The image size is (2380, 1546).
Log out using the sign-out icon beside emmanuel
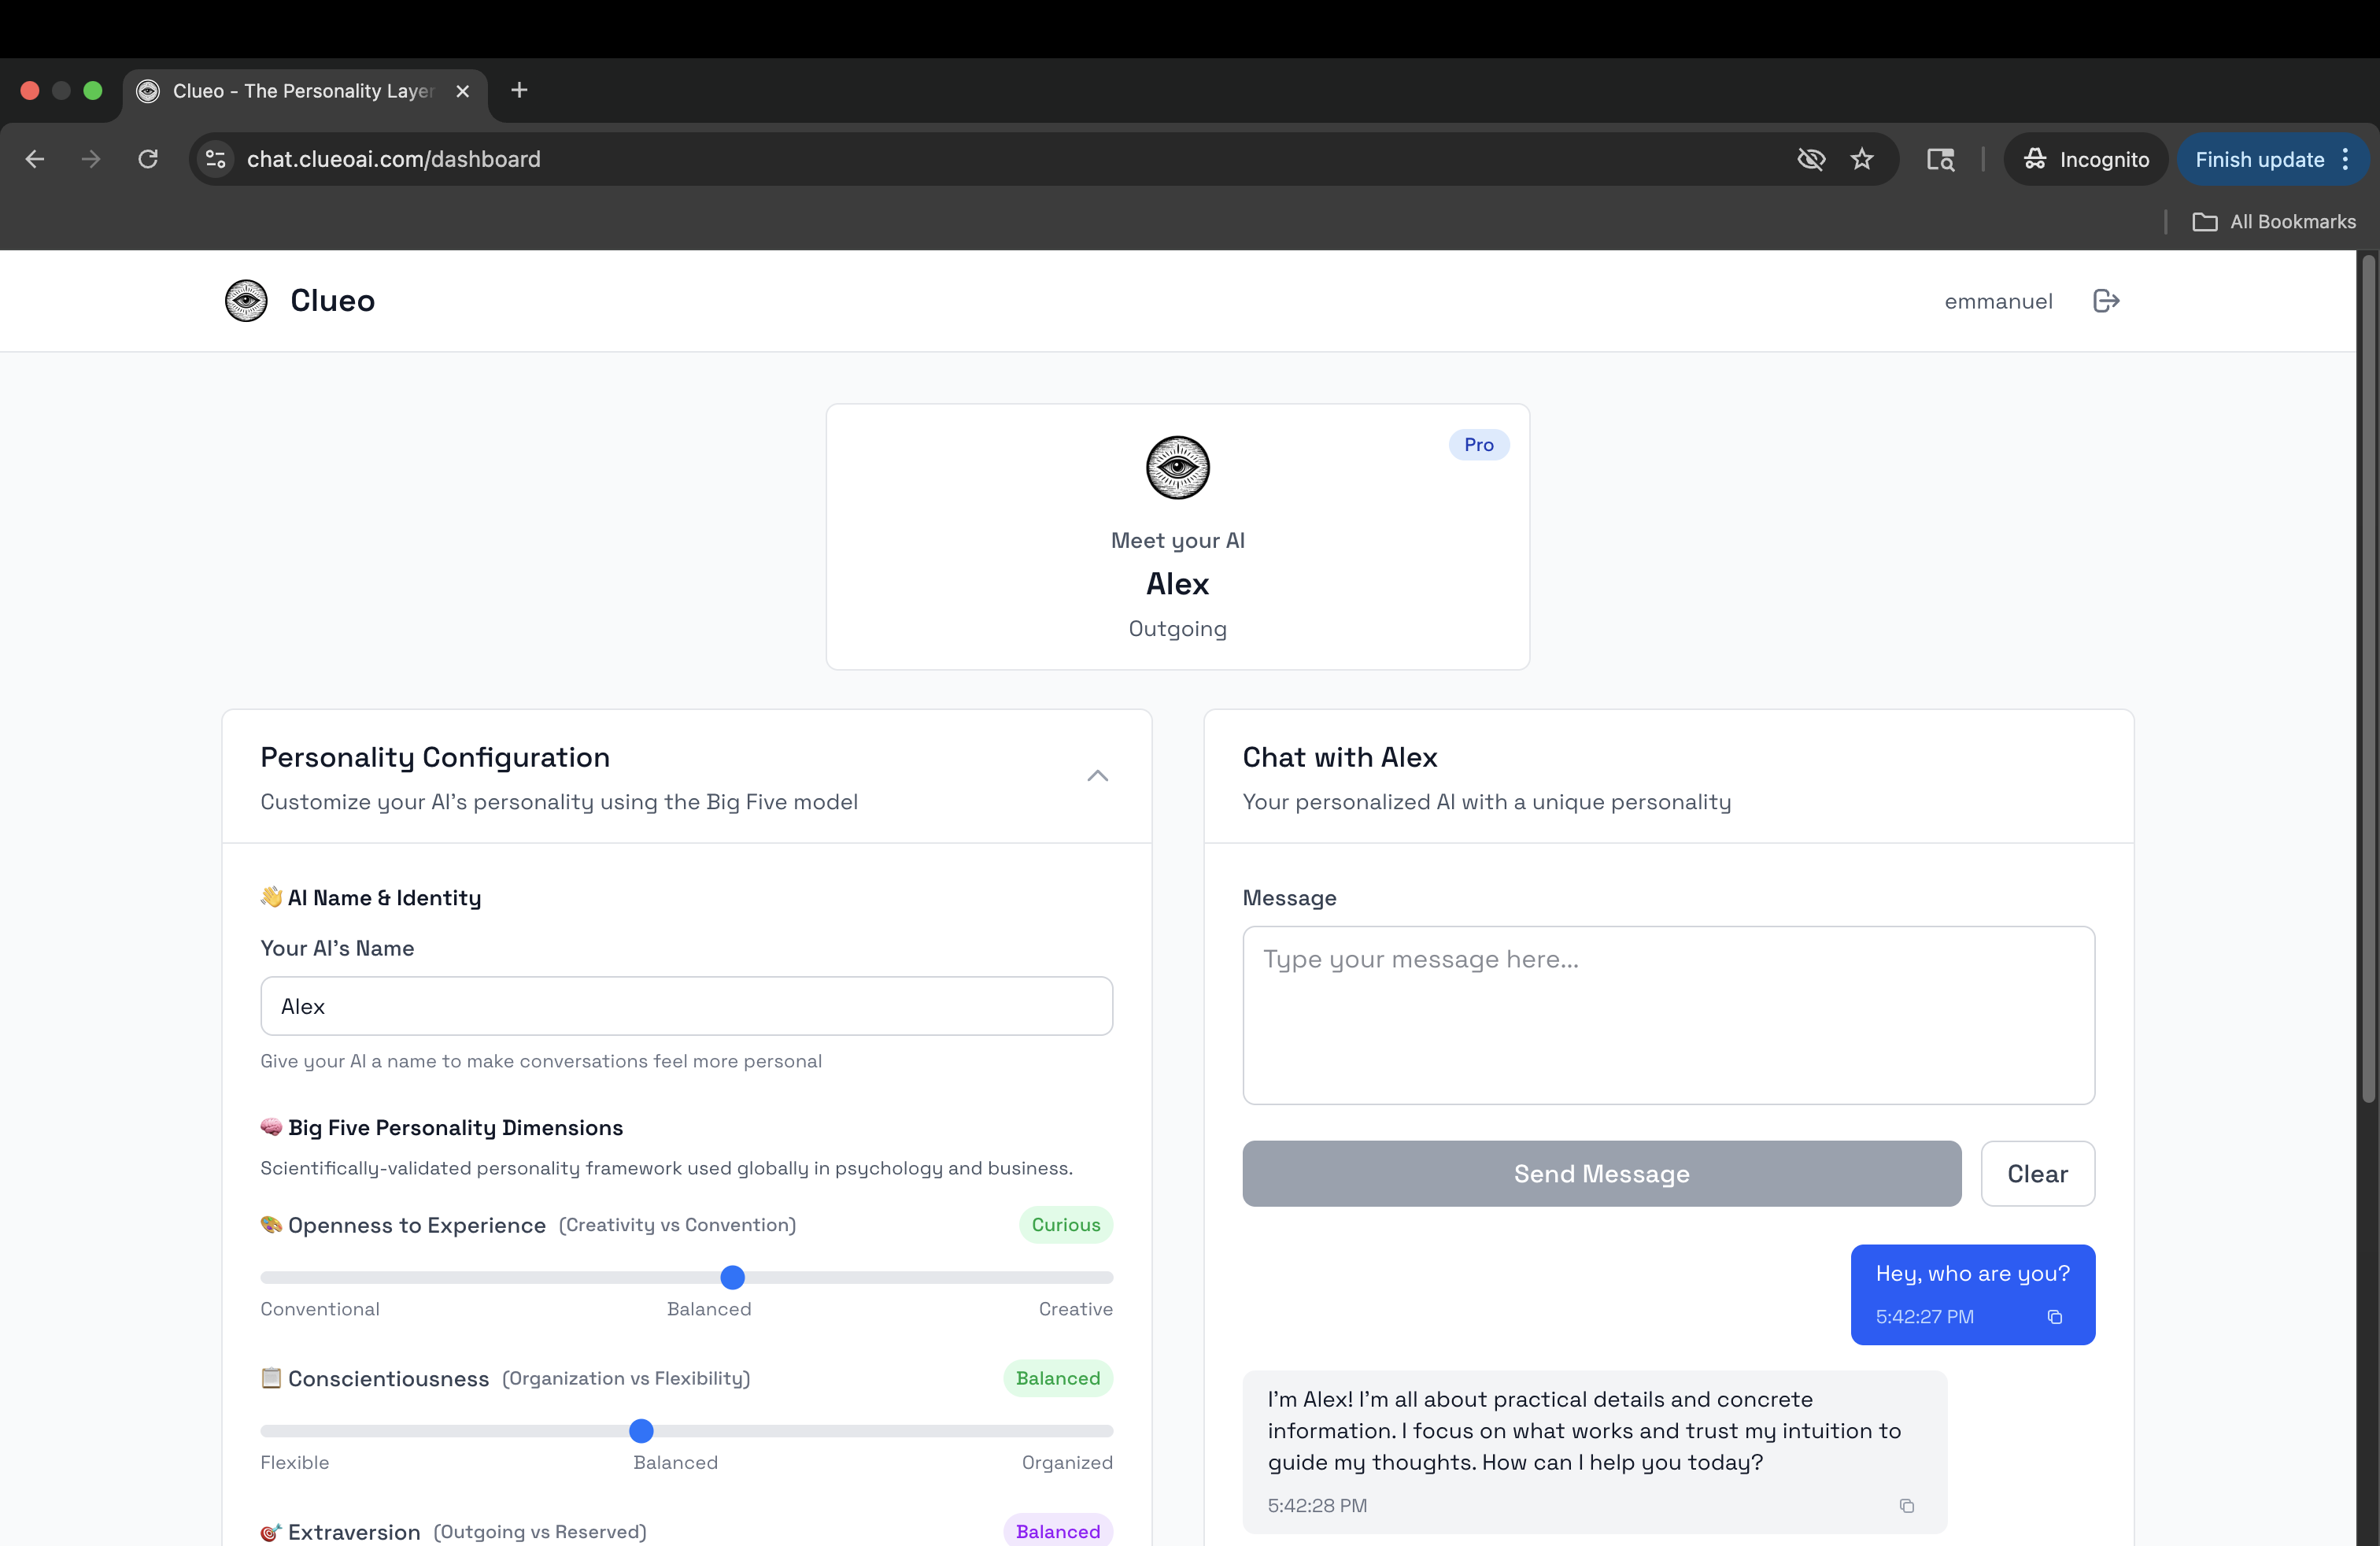2105,301
